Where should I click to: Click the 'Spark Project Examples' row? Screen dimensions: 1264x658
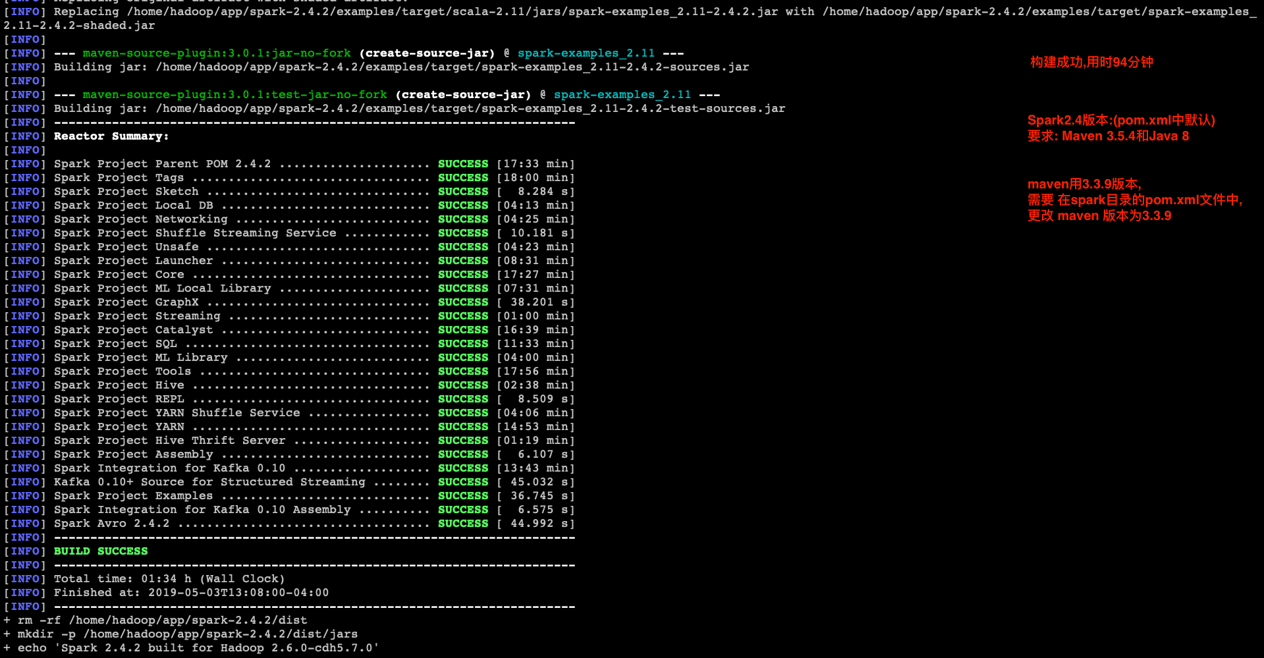[290, 496]
